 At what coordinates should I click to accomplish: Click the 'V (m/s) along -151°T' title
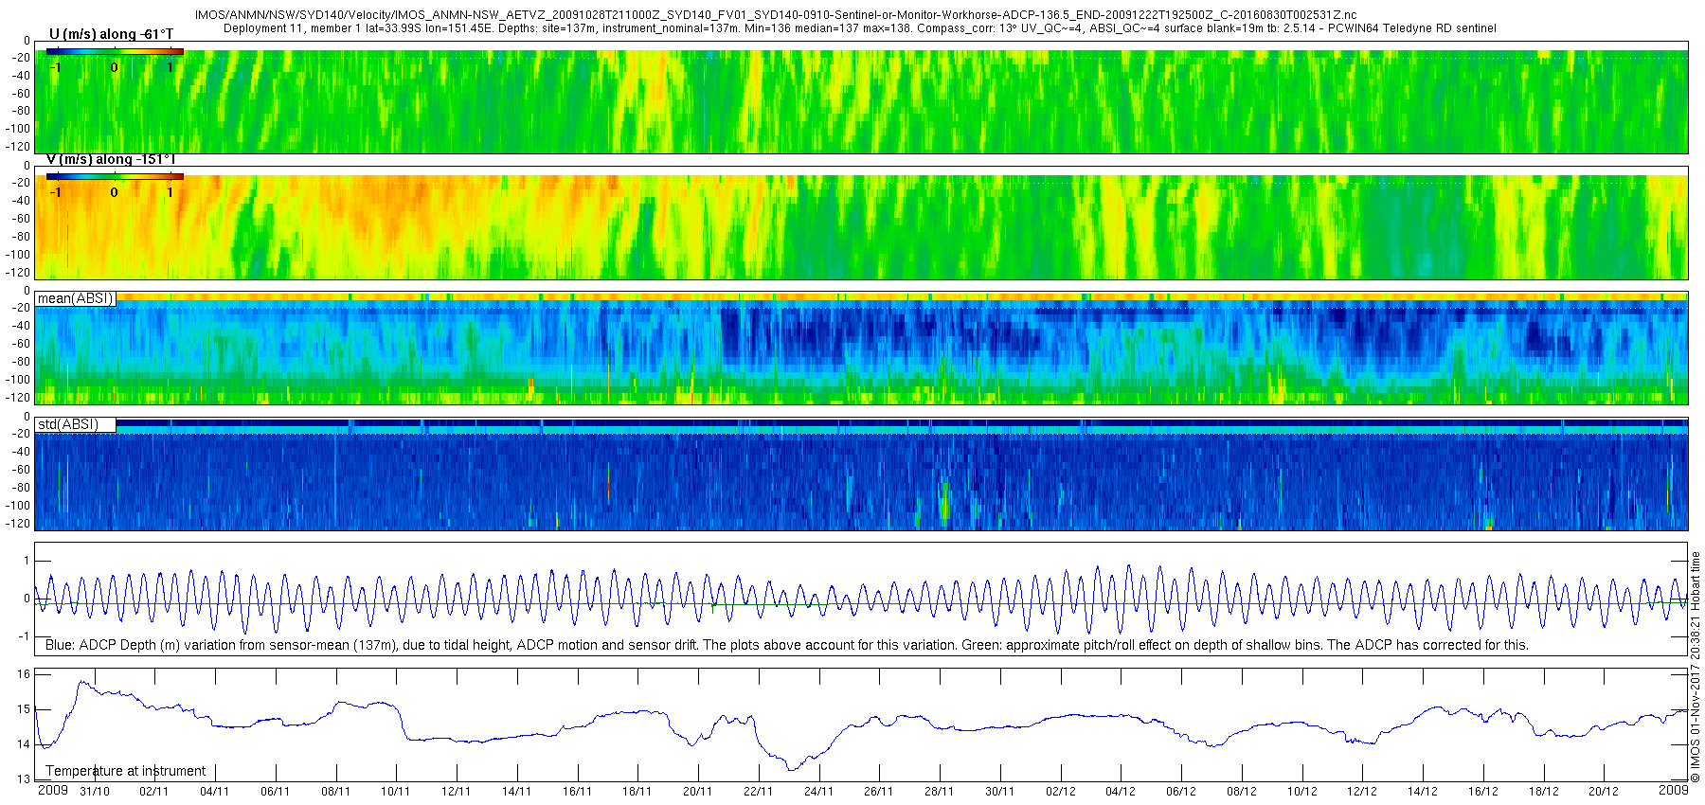coord(111,159)
